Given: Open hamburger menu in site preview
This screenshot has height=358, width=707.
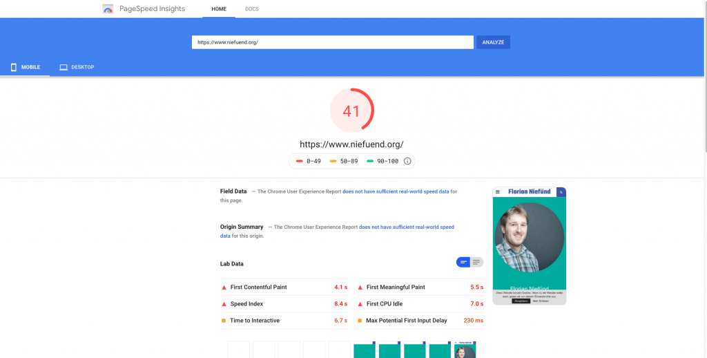Looking at the screenshot, I should click(x=498, y=192).
